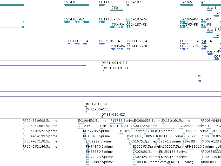
Task: Click EST RP004427138.5prime
Action: (40, 142)
